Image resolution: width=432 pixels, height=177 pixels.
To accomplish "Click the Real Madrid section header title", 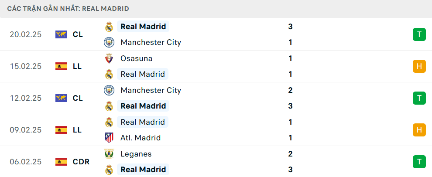I will coord(68,9).
